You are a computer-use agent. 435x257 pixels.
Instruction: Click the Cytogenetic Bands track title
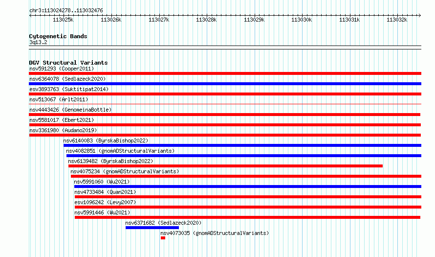tap(58, 36)
